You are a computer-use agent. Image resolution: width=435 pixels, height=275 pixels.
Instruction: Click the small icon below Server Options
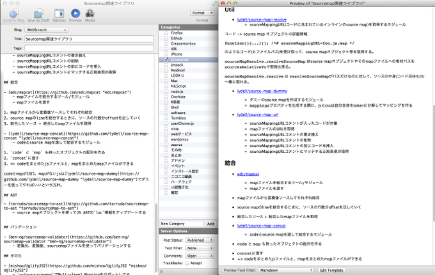click(x=161, y=271)
